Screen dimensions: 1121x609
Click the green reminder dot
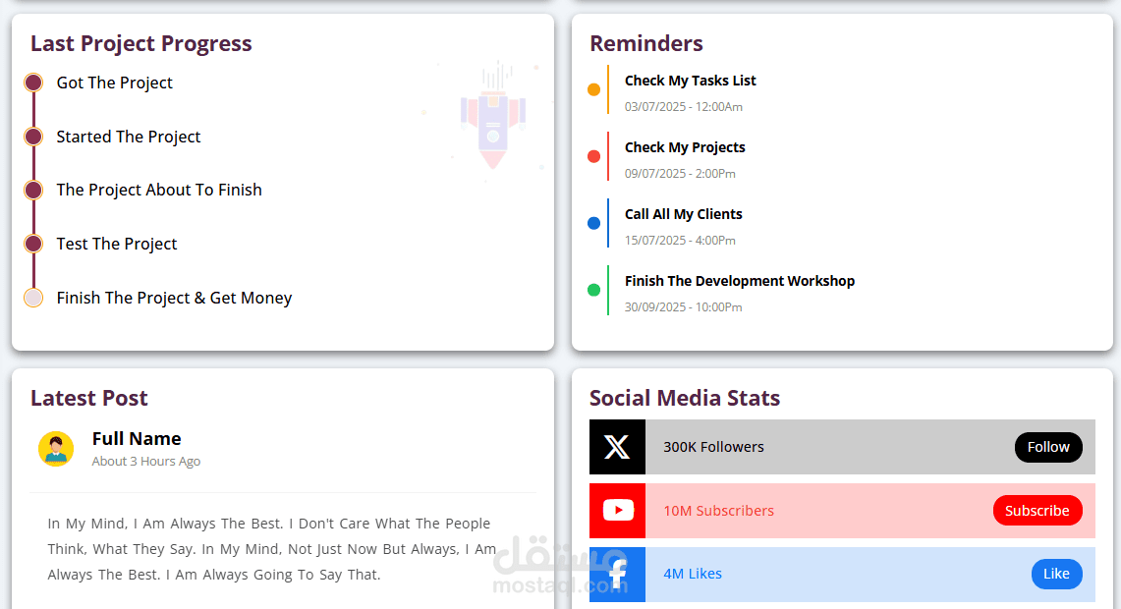(593, 290)
